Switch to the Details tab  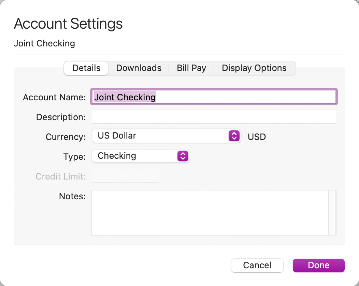pos(86,68)
